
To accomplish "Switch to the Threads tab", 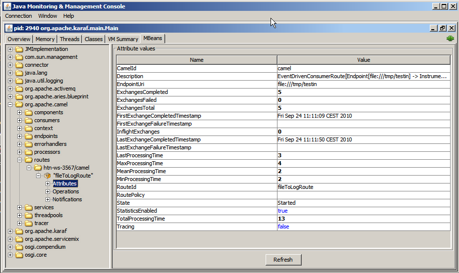I will [69, 39].
